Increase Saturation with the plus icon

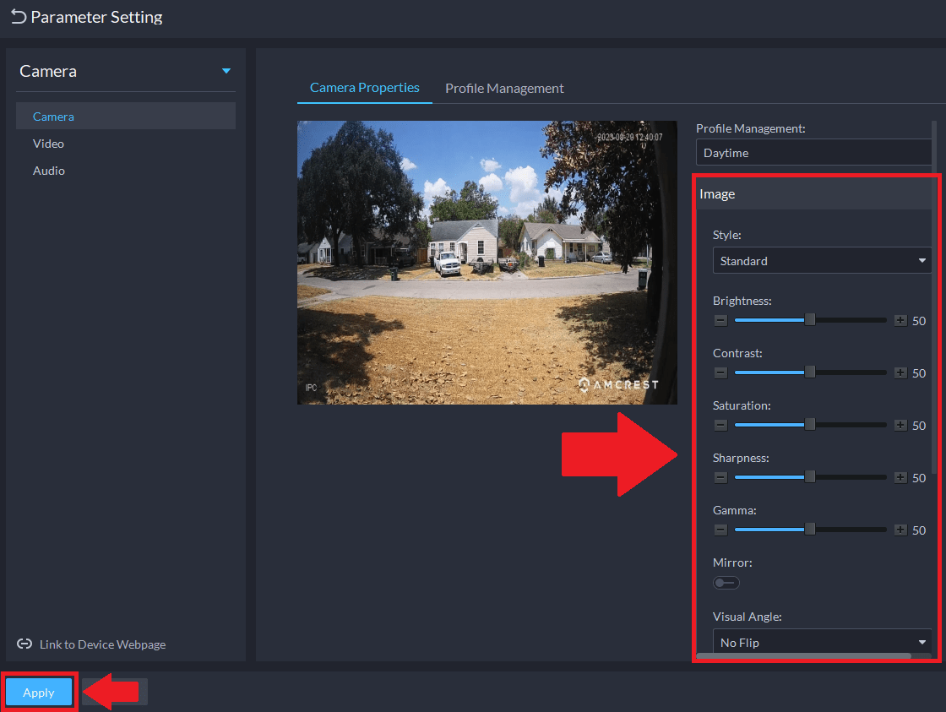(900, 426)
